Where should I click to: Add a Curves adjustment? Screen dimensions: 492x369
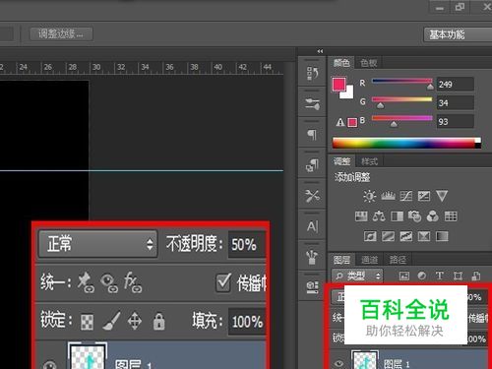(x=406, y=196)
